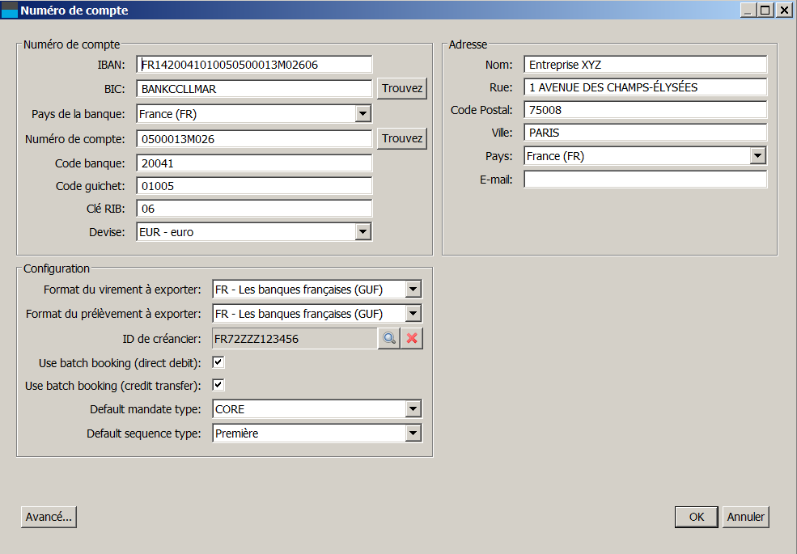Cancel the dialog with Annuler
Viewport: 797px width, 554px height.
[x=746, y=517]
